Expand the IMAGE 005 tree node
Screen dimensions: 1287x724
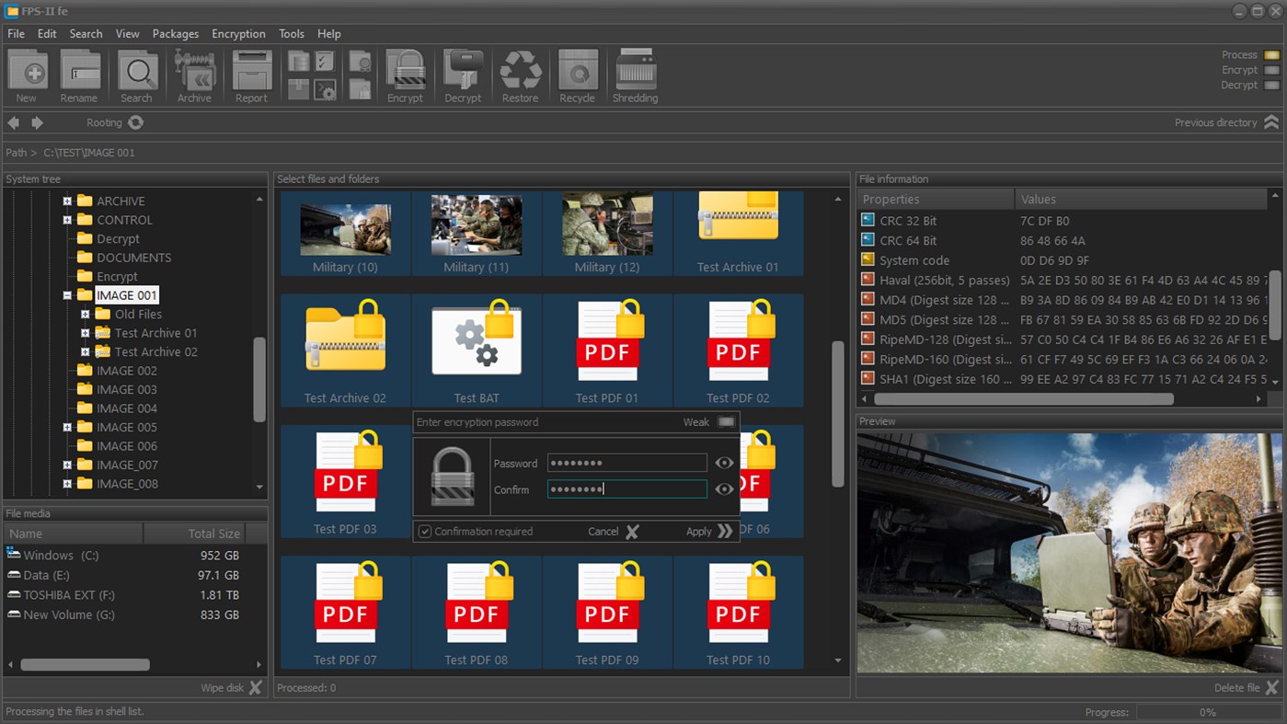(x=65, y=427)
